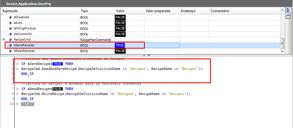Click the pane splitter arrows above code
This screenshot has width=293, height=128.
coord(146,56)
